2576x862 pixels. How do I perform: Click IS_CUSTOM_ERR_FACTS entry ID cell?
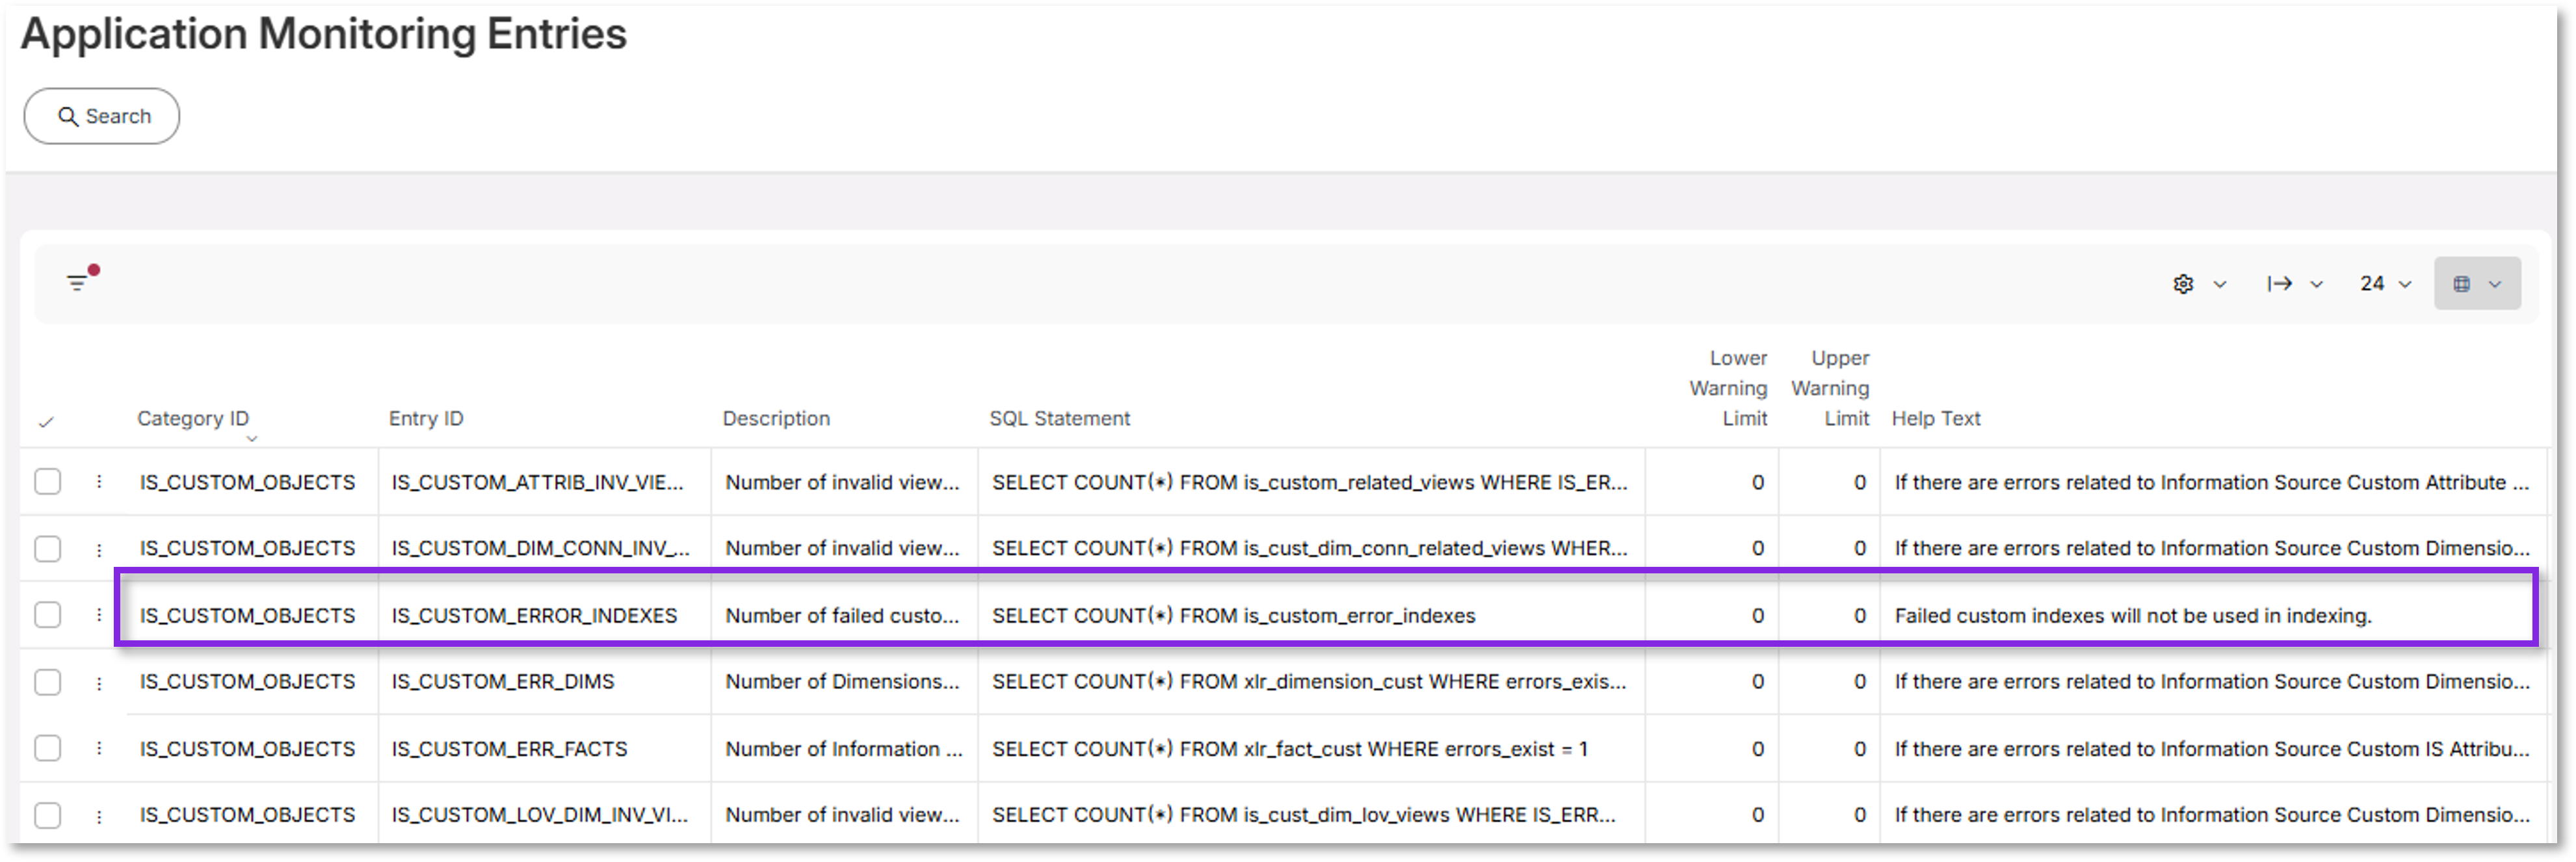(x=509, y=749)
